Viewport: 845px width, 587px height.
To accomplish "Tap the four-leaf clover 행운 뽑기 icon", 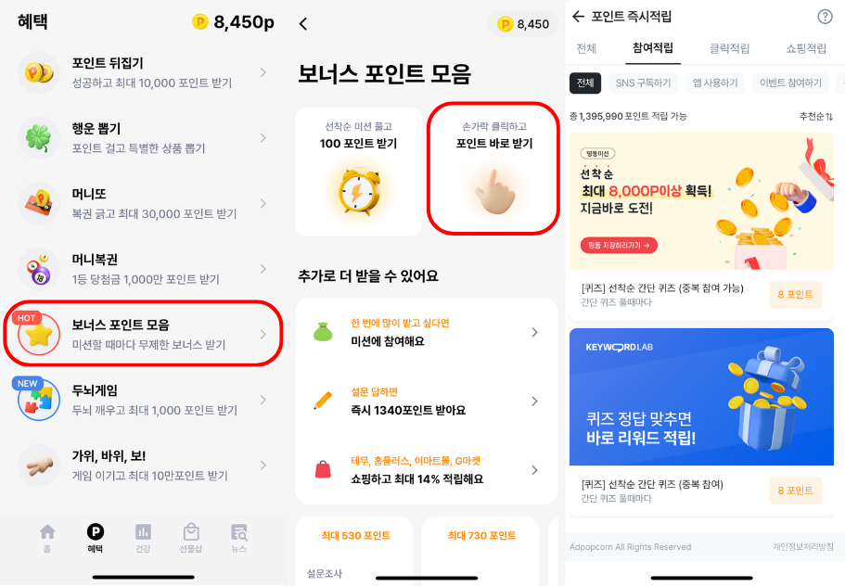I will tap(38, 138).
